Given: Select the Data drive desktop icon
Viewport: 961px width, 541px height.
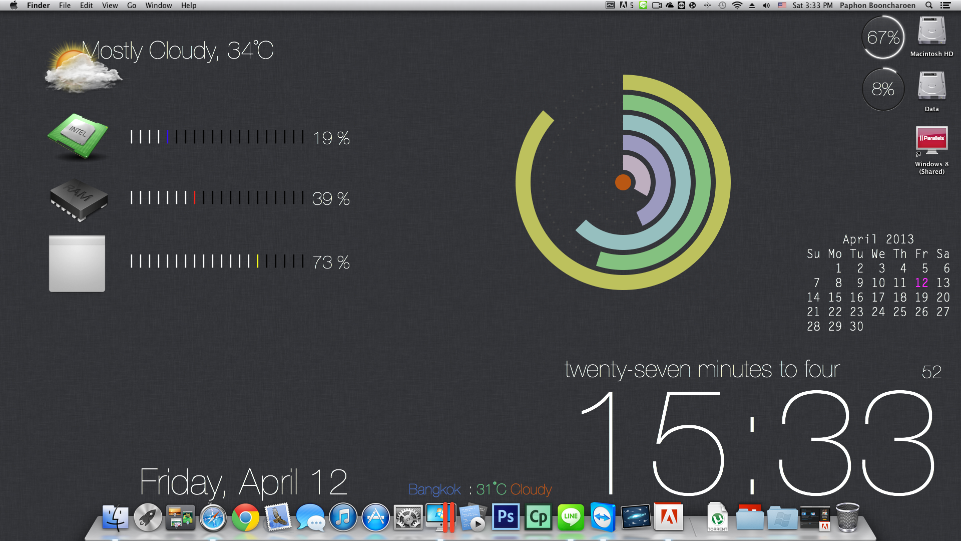Looking at the screenshot, I should tap(931, 87).
